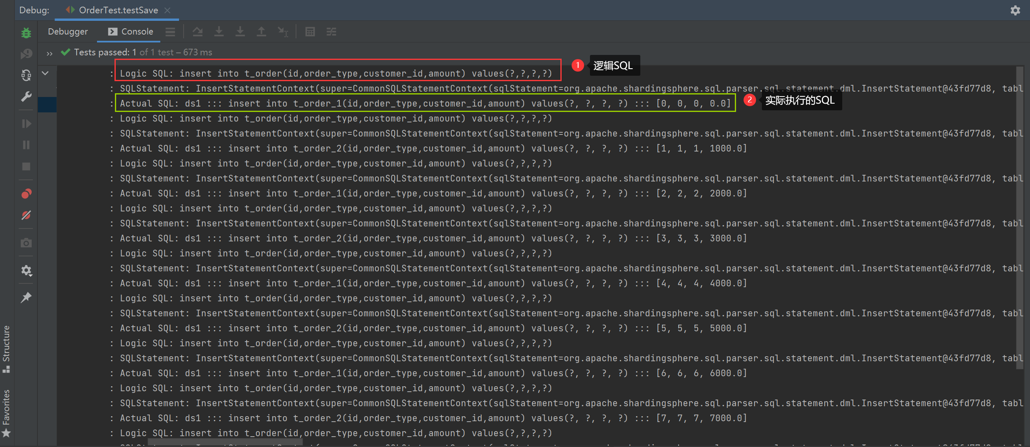Select the OrderTest.testSave session tab
This screenshot has height=447, width=1030.
coord(117,10)
